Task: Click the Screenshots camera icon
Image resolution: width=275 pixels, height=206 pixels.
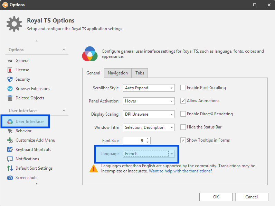Action: click(10, 178)
